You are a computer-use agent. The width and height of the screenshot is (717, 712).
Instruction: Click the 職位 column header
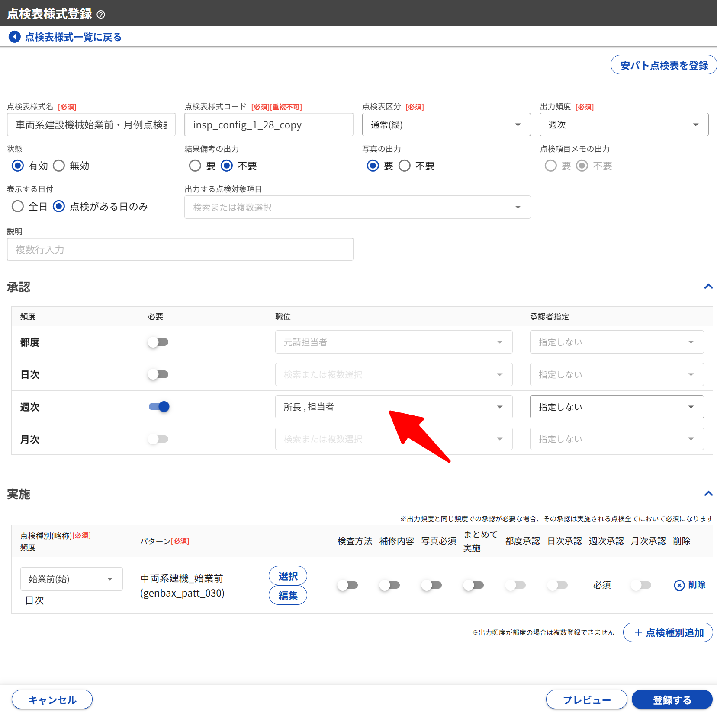[x=283, y=316]
